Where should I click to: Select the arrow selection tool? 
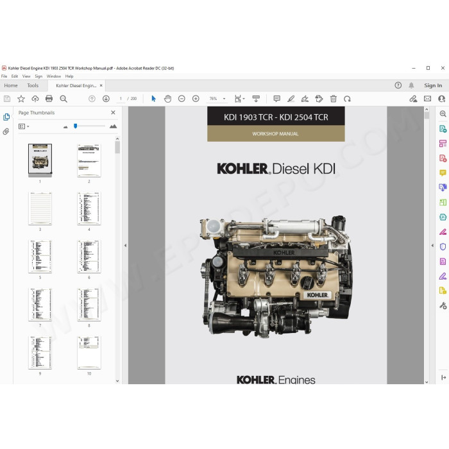153,99
